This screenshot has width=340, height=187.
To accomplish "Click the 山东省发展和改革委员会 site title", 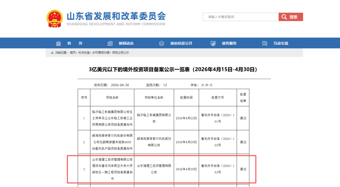I will click(116, 16).
